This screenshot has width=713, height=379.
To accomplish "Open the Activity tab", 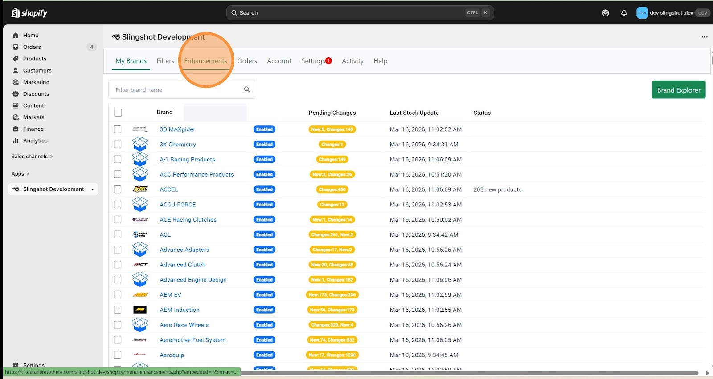I will click(352, 61).
